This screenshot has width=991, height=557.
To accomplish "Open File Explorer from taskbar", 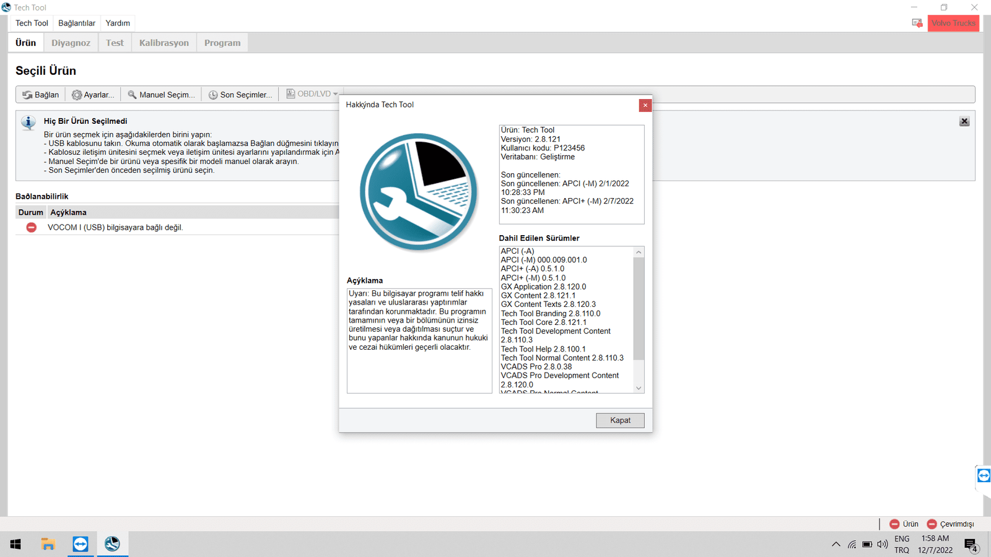I will (48, 544).
